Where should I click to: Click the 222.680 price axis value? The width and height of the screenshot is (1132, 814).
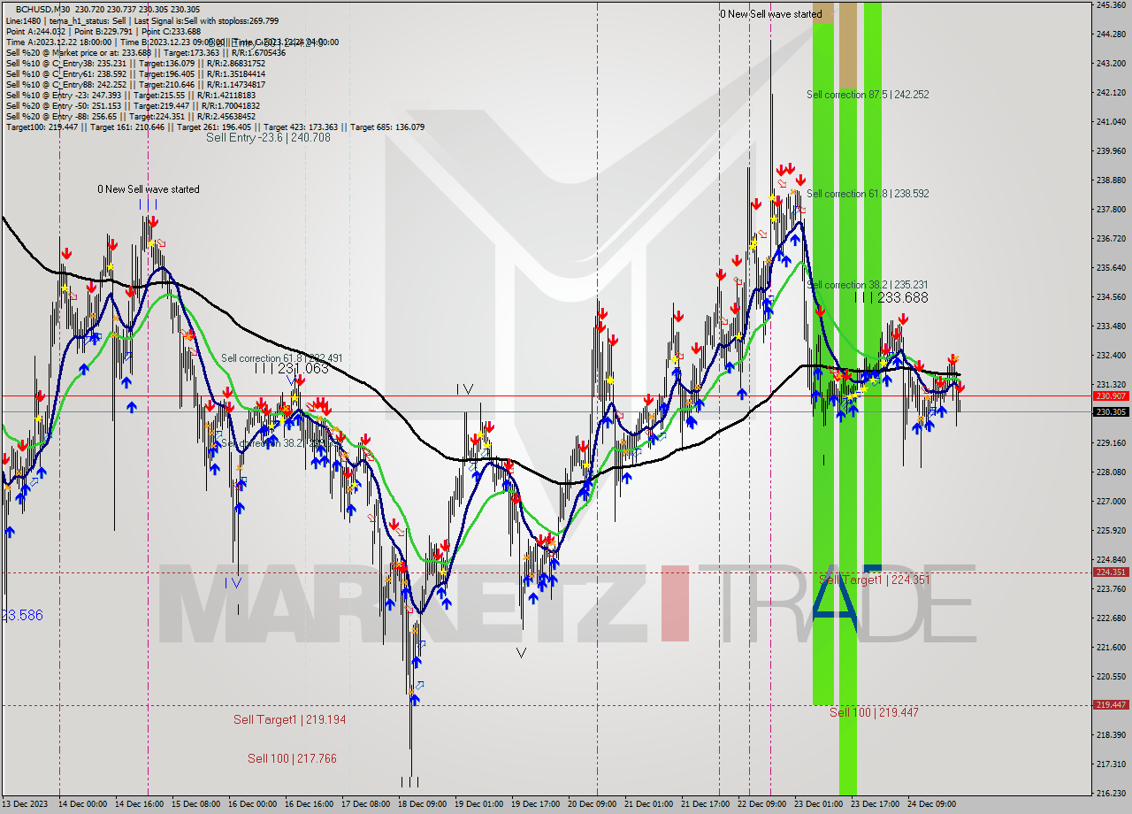coord(1111,618)
